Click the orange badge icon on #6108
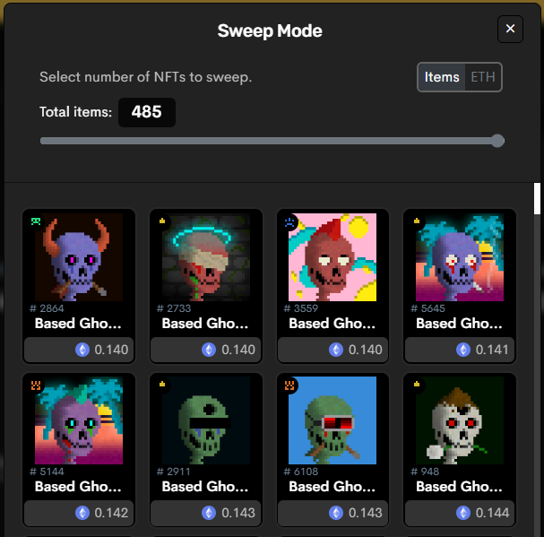 pos(289,385)
